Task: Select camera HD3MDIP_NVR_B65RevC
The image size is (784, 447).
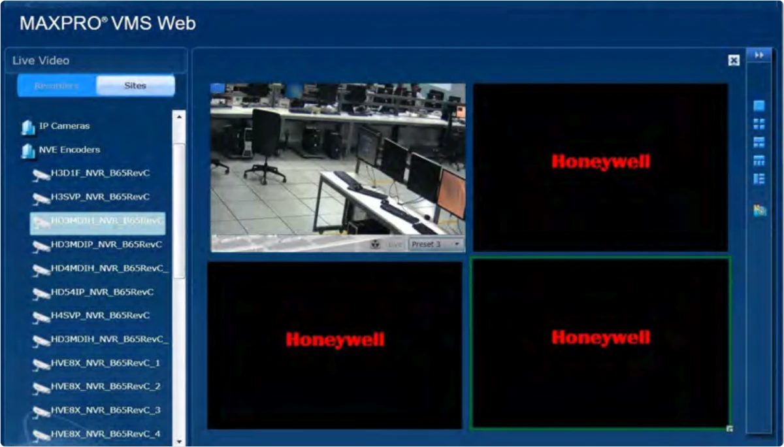Action: pyautogui.click(x=106, y=244)
